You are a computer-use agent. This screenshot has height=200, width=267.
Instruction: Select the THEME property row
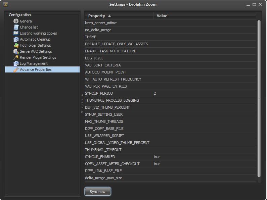coord(170,37)
